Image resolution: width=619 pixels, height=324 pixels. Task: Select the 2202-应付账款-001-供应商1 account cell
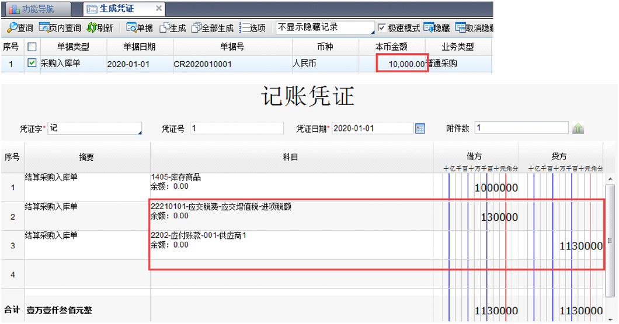click(x=291, y=245)
